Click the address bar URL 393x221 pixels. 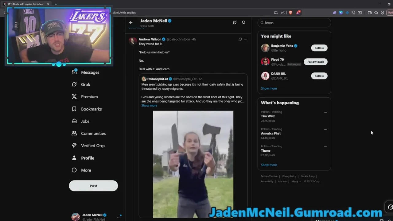pyautogui.click(x=124, y=13)
